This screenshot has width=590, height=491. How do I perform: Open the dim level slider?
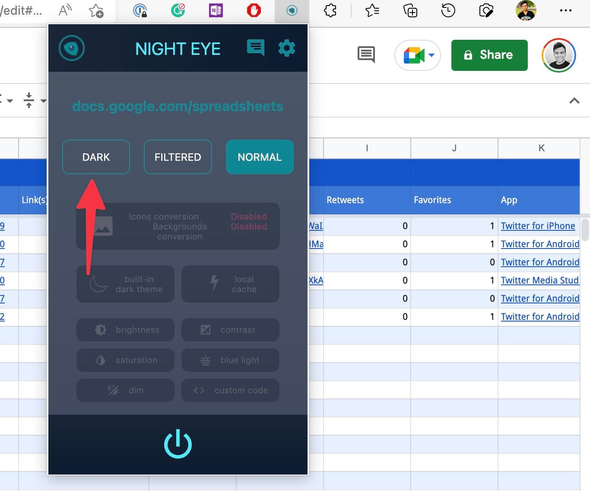click(x=125, y=390)
